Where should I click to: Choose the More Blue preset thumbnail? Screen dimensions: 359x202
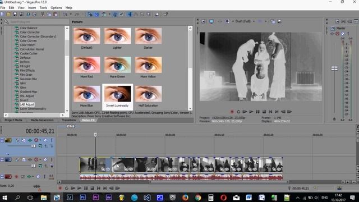[87, 94]
